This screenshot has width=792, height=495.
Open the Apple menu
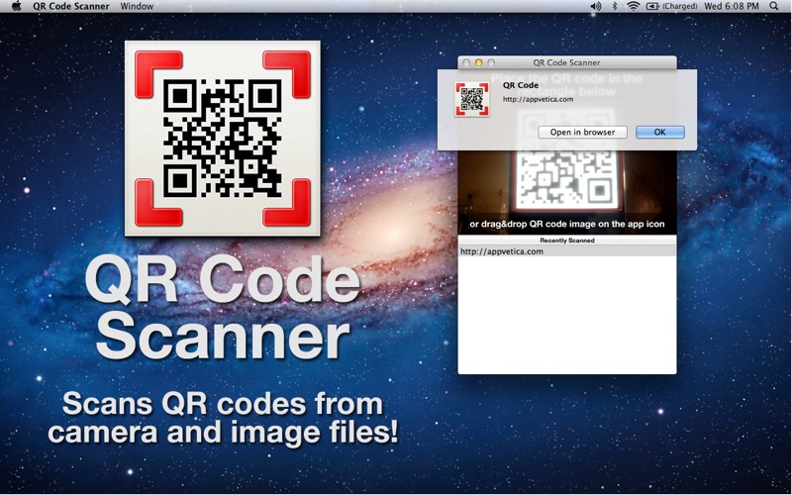pos(16,6)
